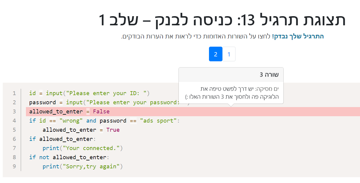Click line number 9 in gutter
The height and width of the screenshot is (183, 360).
coord(14,167)
